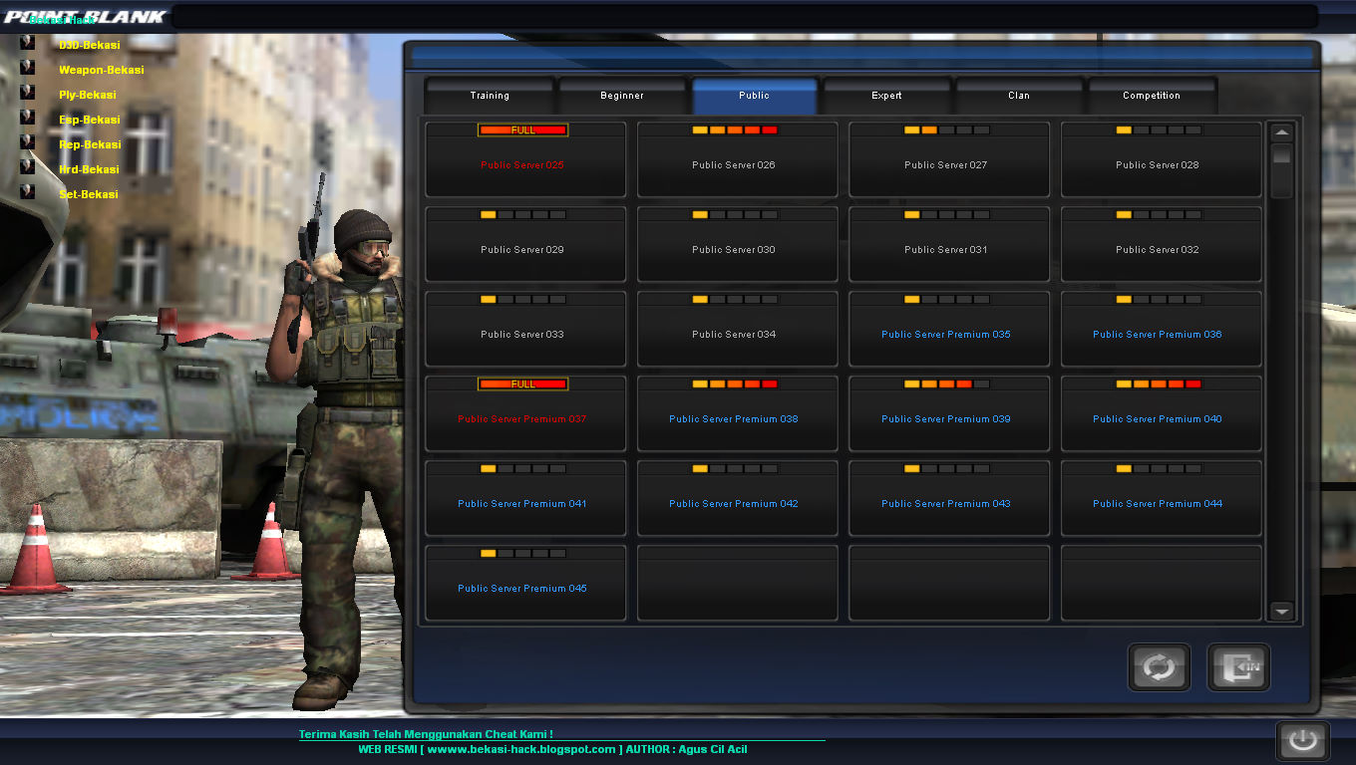Image resolution: width=1356 pixels, height=765 pixels.
Task: Click the Rep-Bekasi avatar icon
Action: coord(25,143)
